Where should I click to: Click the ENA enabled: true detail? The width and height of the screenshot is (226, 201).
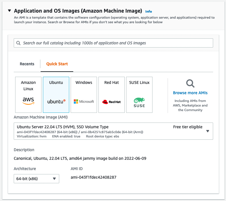[66, 136]
